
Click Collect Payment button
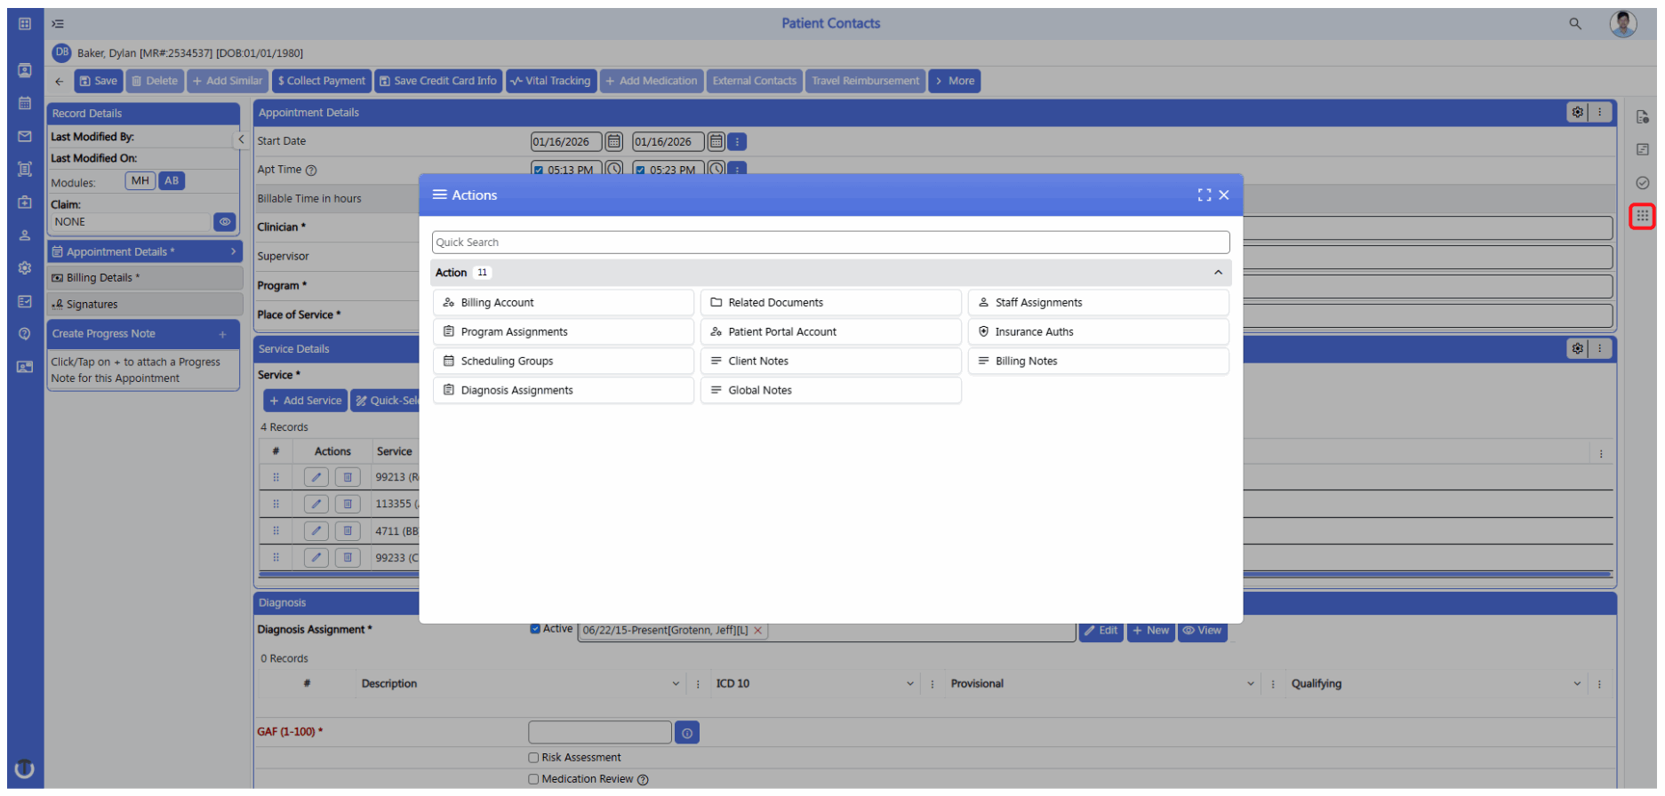[x=321, y=81]
